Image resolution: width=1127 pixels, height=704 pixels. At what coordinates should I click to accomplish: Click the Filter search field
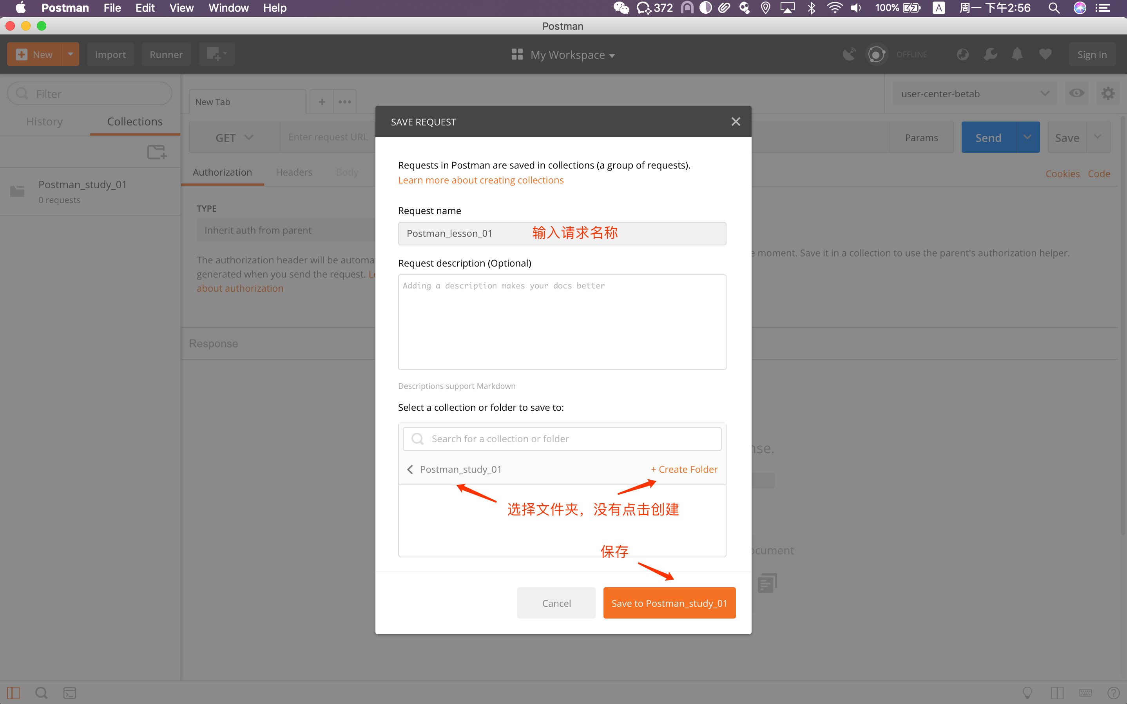(x=90, y=94)
